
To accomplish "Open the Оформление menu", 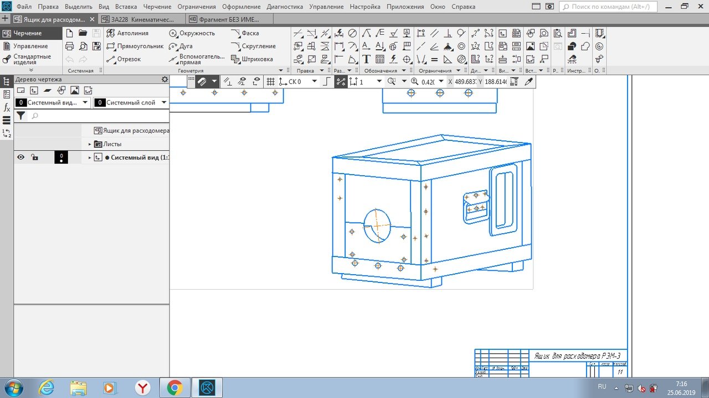I will pyautogui.click(x=241, y=7).
